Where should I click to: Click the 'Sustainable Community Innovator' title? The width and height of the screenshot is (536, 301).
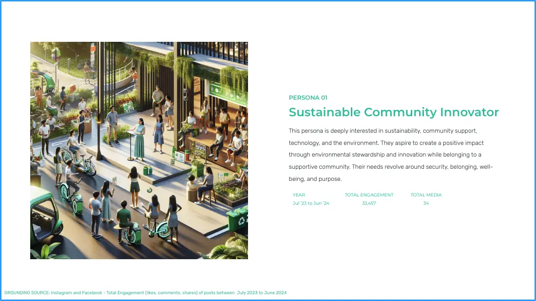[x=393, y=112]
